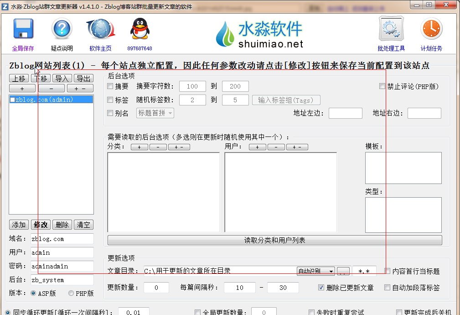Click the 模板 list box
The width and height of the screenshot is (460, 315).
pyautogui.click(x=403, y=168)
